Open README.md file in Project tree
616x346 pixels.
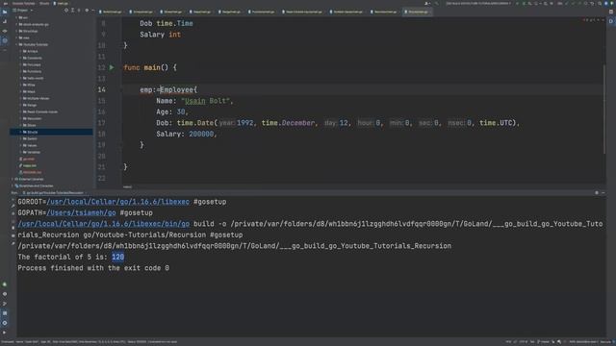click(x=32, y=172)
